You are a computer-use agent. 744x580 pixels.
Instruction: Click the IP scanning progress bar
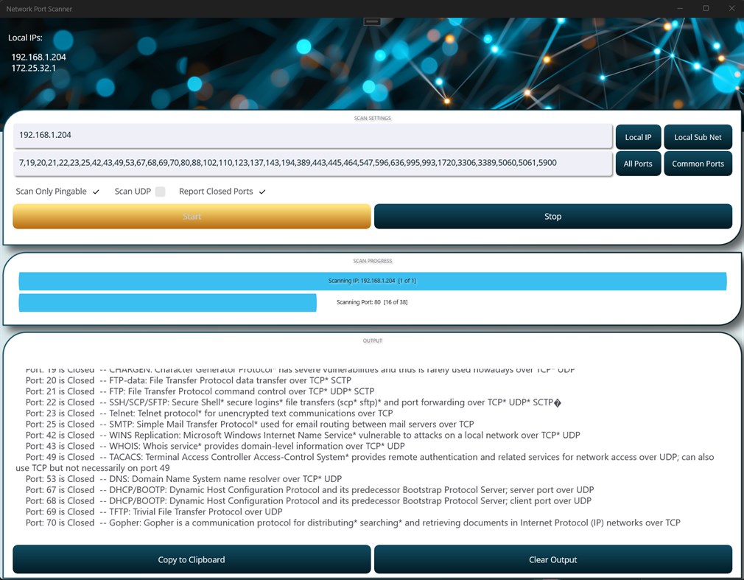372,281
